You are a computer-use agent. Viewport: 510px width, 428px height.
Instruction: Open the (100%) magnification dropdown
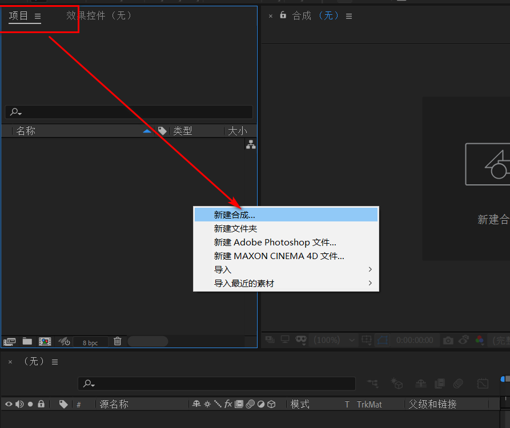point(334,340)
